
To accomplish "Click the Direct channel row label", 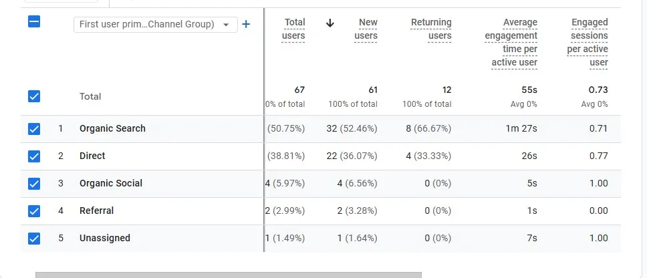I will coord(92,156).
